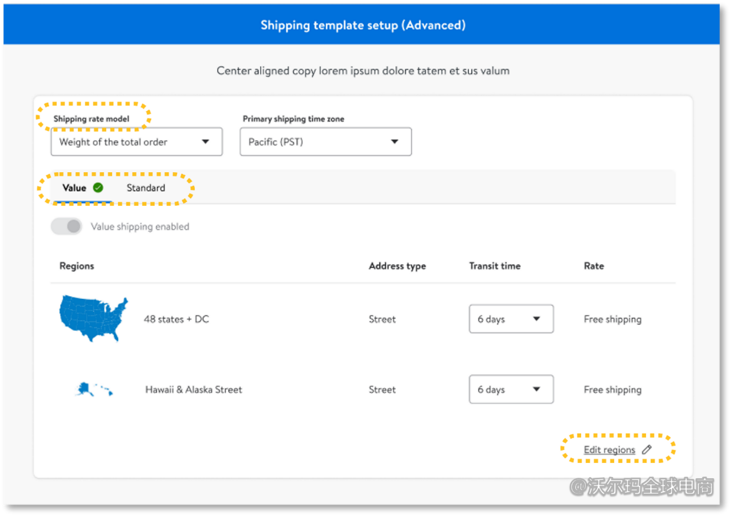The height and width of the screenshot is (516, 731).
Task: Toggle the Value shipping enabled switch
Action: click(x=66, y=226)
